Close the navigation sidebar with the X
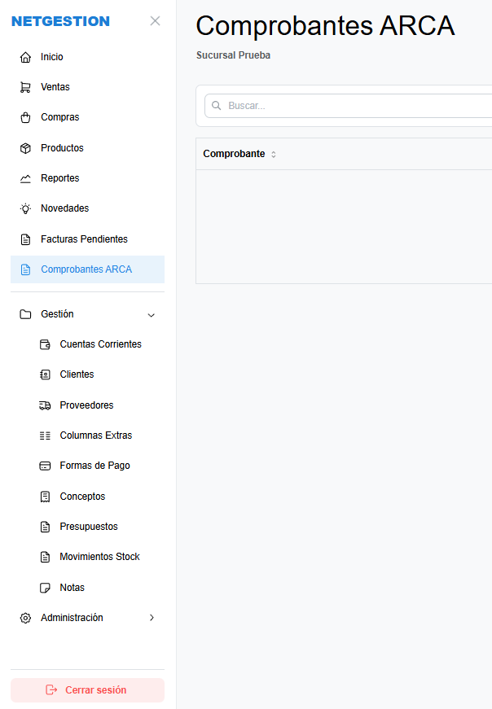The width and height of the screenshot is (492, 709). pos(155,20)
